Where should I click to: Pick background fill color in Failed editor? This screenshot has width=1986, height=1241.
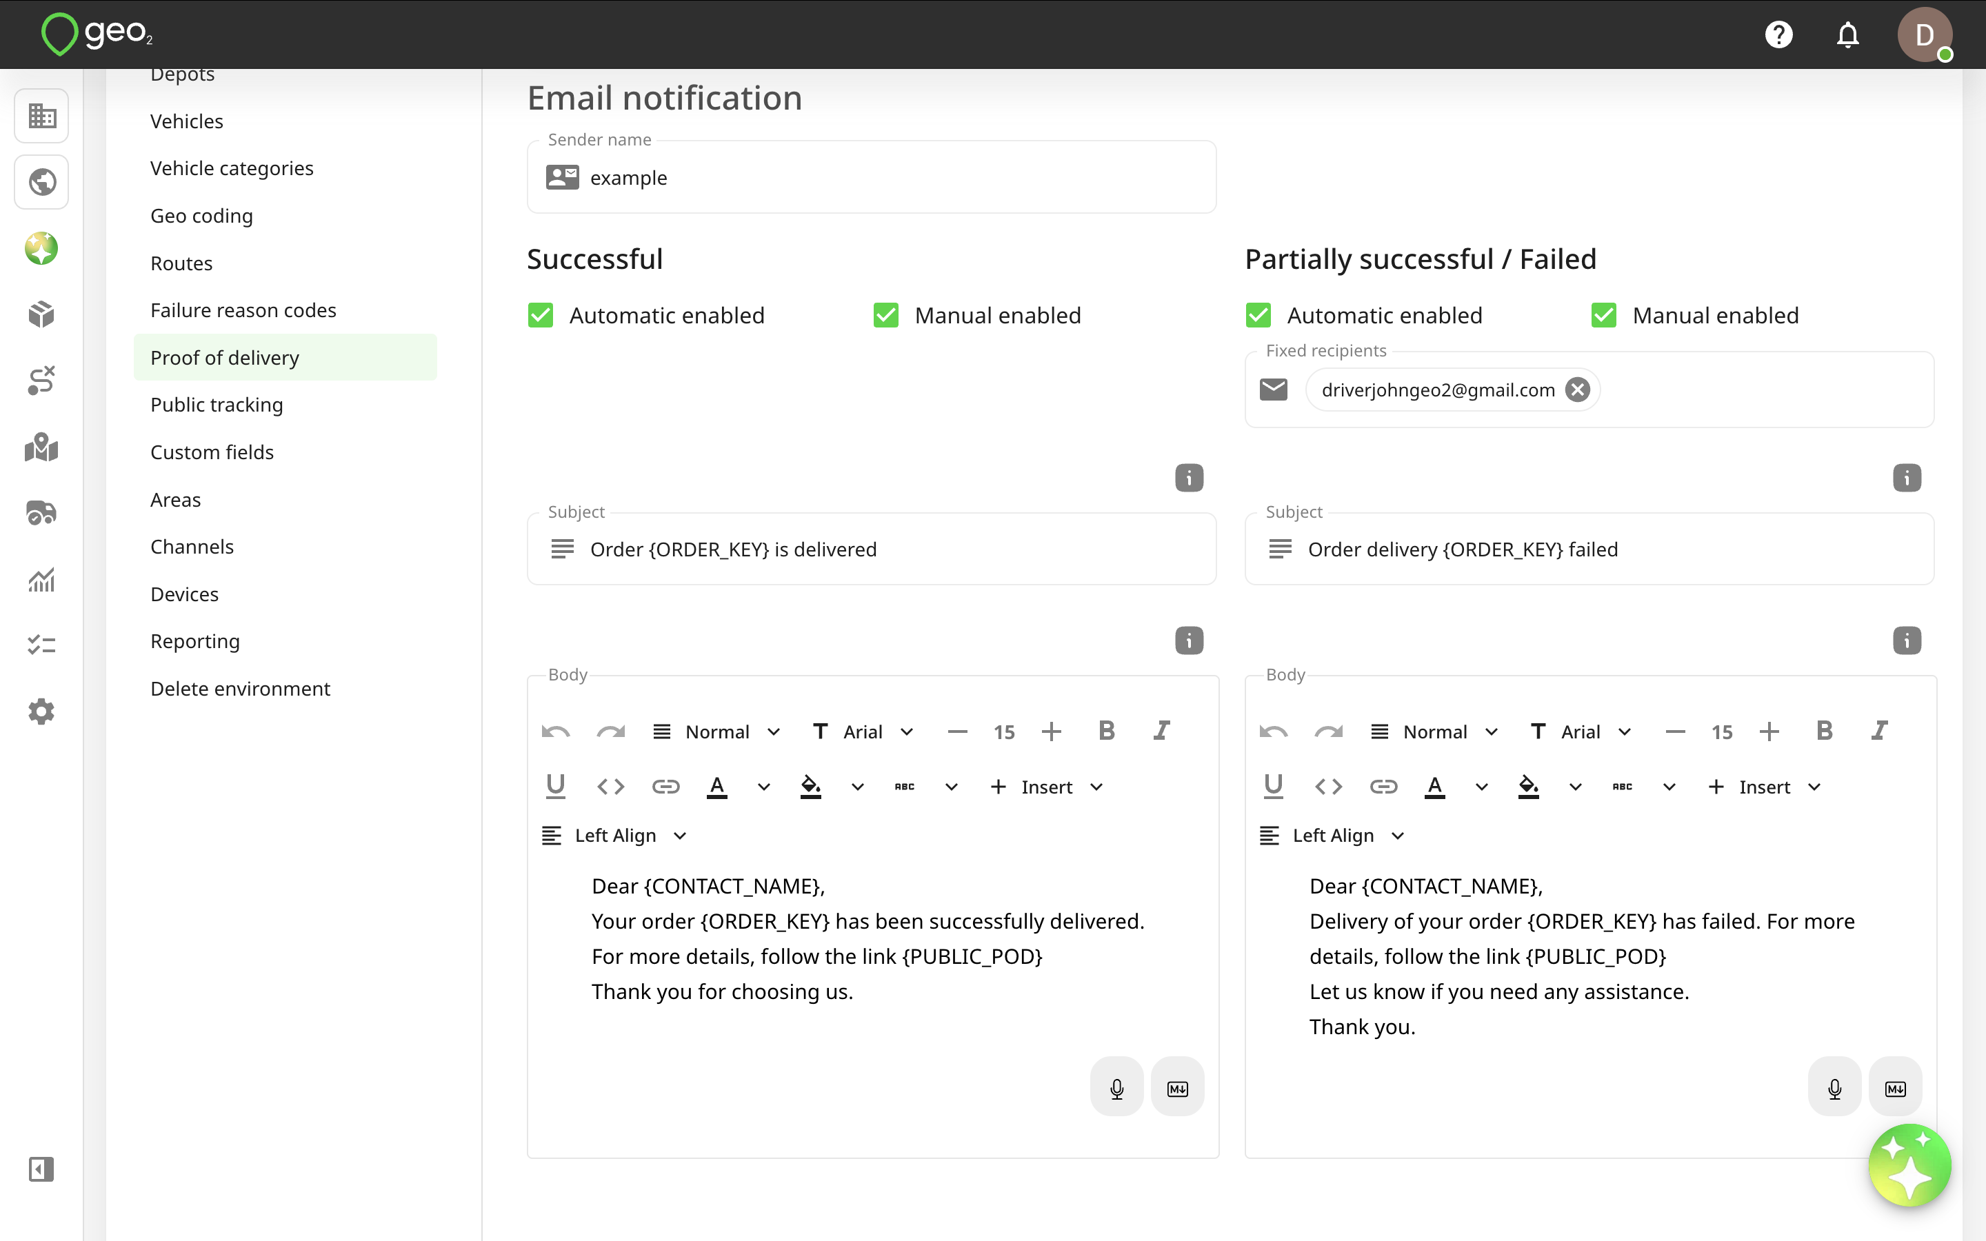point(1528,786)
